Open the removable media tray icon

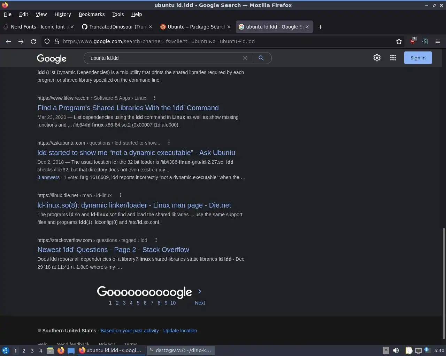click(386, 350)
